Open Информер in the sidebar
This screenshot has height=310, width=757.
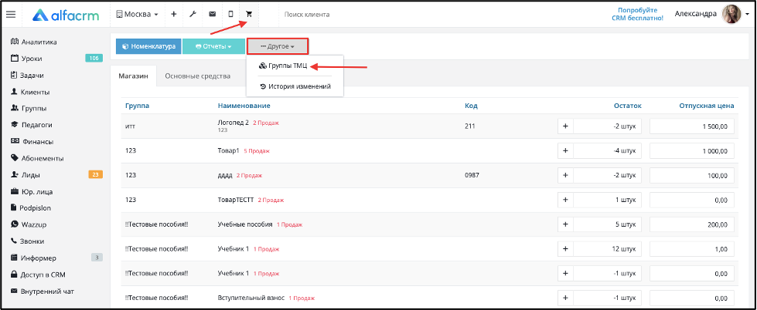click(34, 258)
